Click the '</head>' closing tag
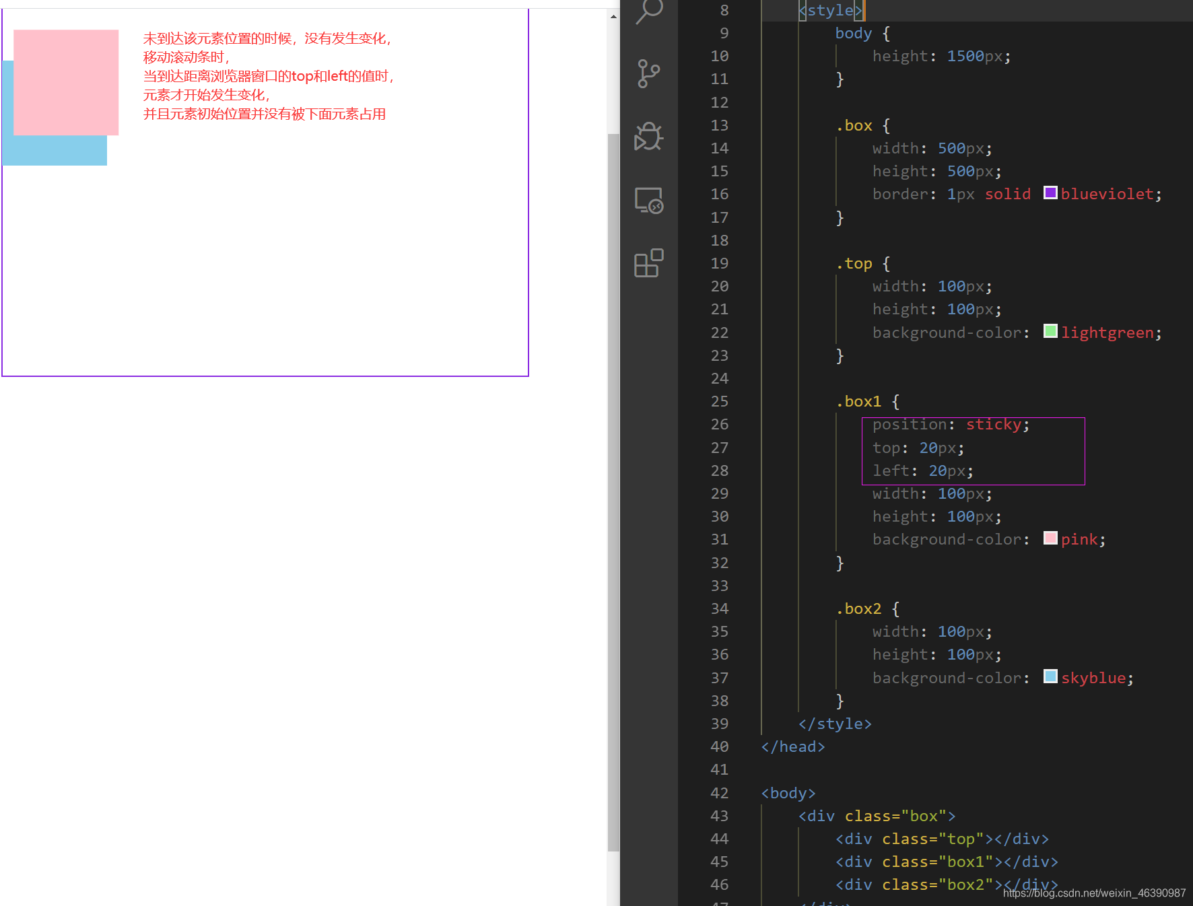Viewport: 1193px width, 906px height. 793,746
